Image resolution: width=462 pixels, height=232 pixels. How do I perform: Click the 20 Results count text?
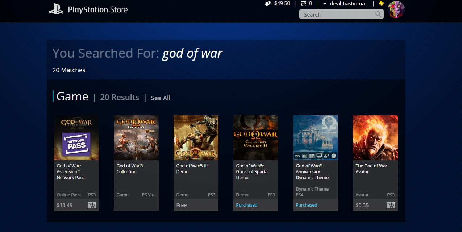120,97
